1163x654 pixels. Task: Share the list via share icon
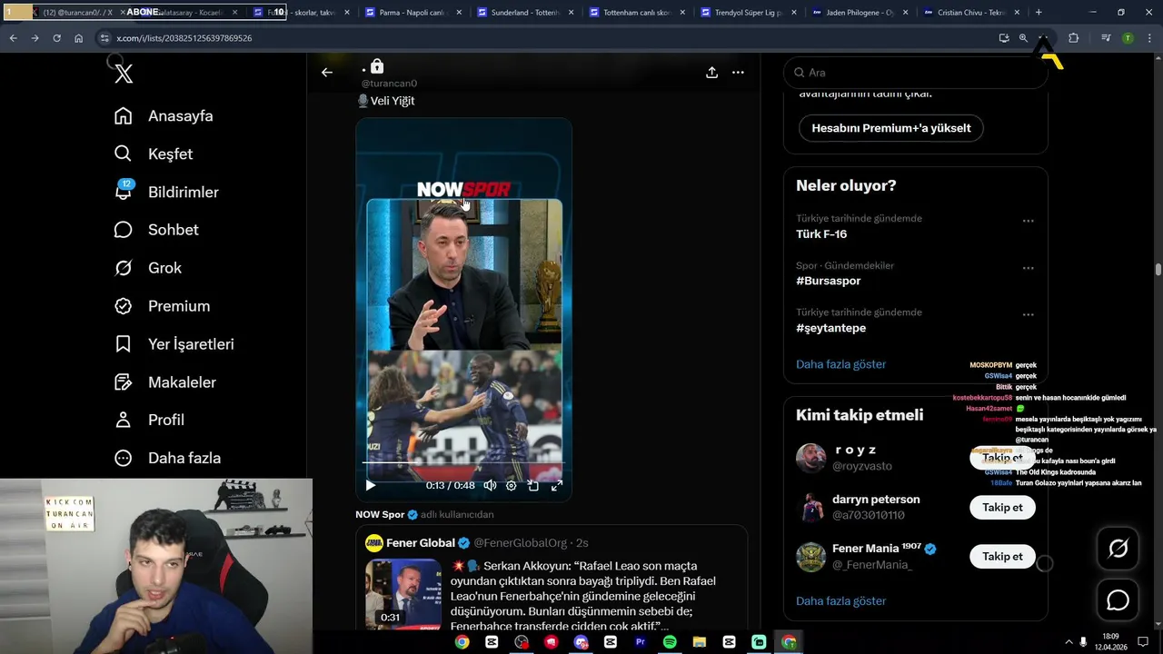(711, 73)
